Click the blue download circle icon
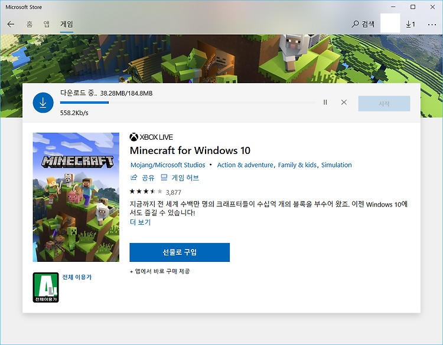The height and width of the screenshot is (345, 443). pos(43,103)
